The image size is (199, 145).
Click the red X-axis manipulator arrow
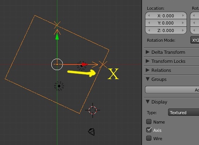[85, 64]
